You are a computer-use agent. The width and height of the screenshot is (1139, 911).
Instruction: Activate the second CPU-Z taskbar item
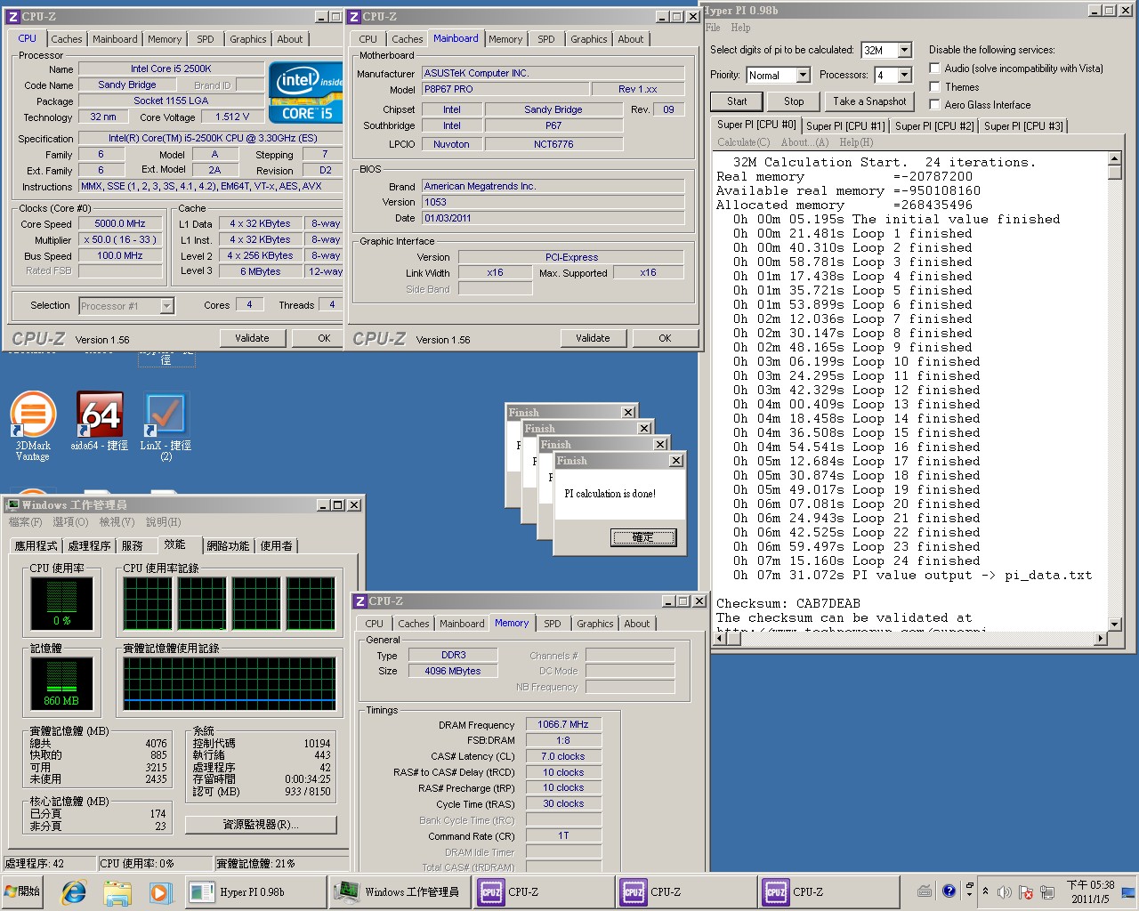[685, 892]
